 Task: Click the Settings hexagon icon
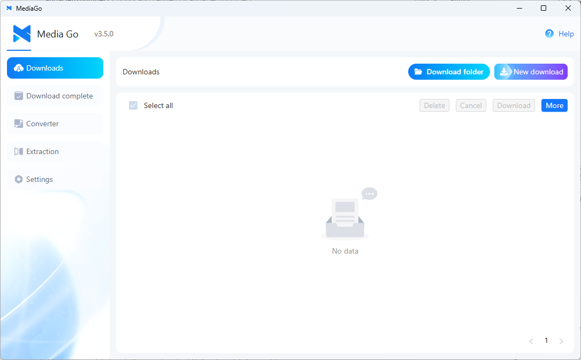(19, 179)
